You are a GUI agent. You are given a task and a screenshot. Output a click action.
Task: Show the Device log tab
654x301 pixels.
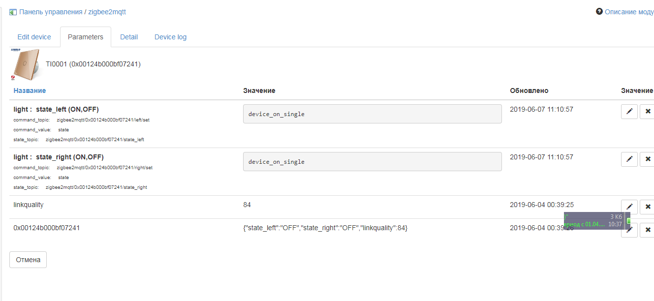(x=170, y=37)
